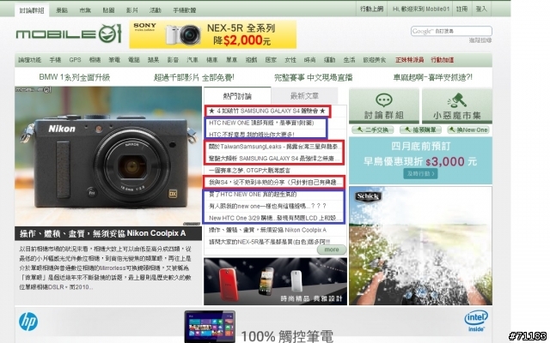Click the Schick ad logo
The image size is (550, 343).
click(368, 196)
